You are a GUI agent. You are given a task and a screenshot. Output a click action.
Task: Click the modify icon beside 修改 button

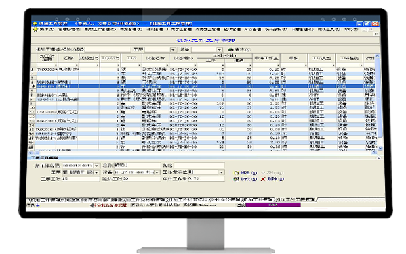236,179
